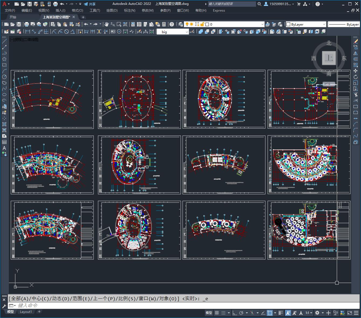Click the 共享 share button
The image size is (361, 318).
coord(90,4)
